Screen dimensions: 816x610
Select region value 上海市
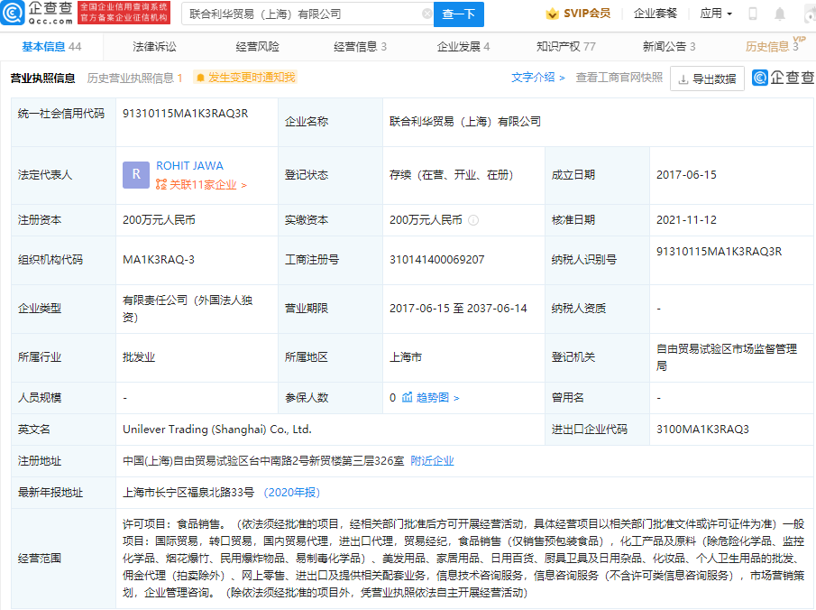coord(406,356)
